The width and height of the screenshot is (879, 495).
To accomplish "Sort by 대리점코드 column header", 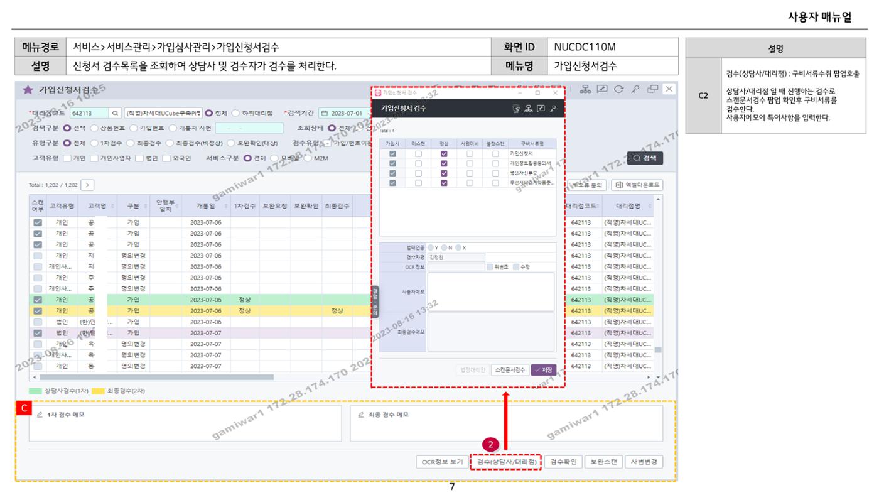I will point(585,206).
